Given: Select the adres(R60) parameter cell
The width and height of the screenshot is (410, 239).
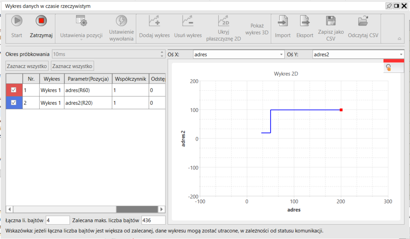Looking at the screenshot, I should pos(88,90).
